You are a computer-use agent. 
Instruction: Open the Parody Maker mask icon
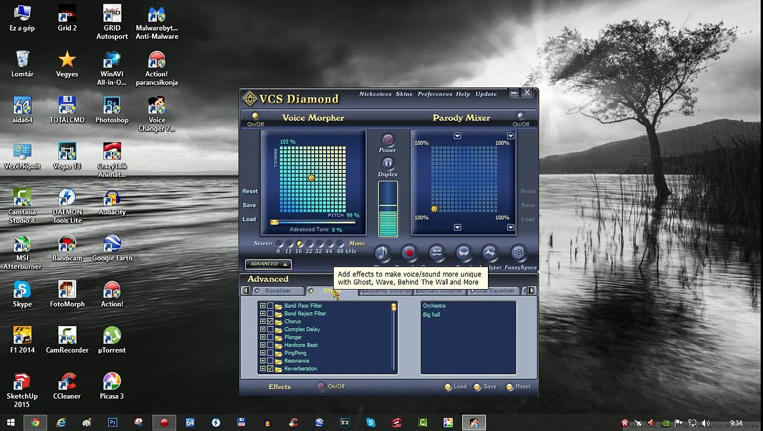click(x=463, y=253)
